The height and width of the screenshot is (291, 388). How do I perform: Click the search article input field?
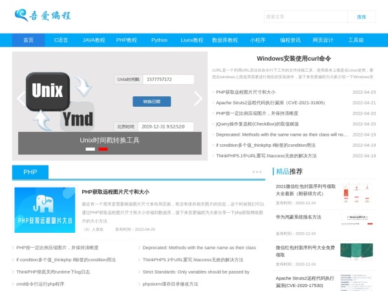click(304, 17)
